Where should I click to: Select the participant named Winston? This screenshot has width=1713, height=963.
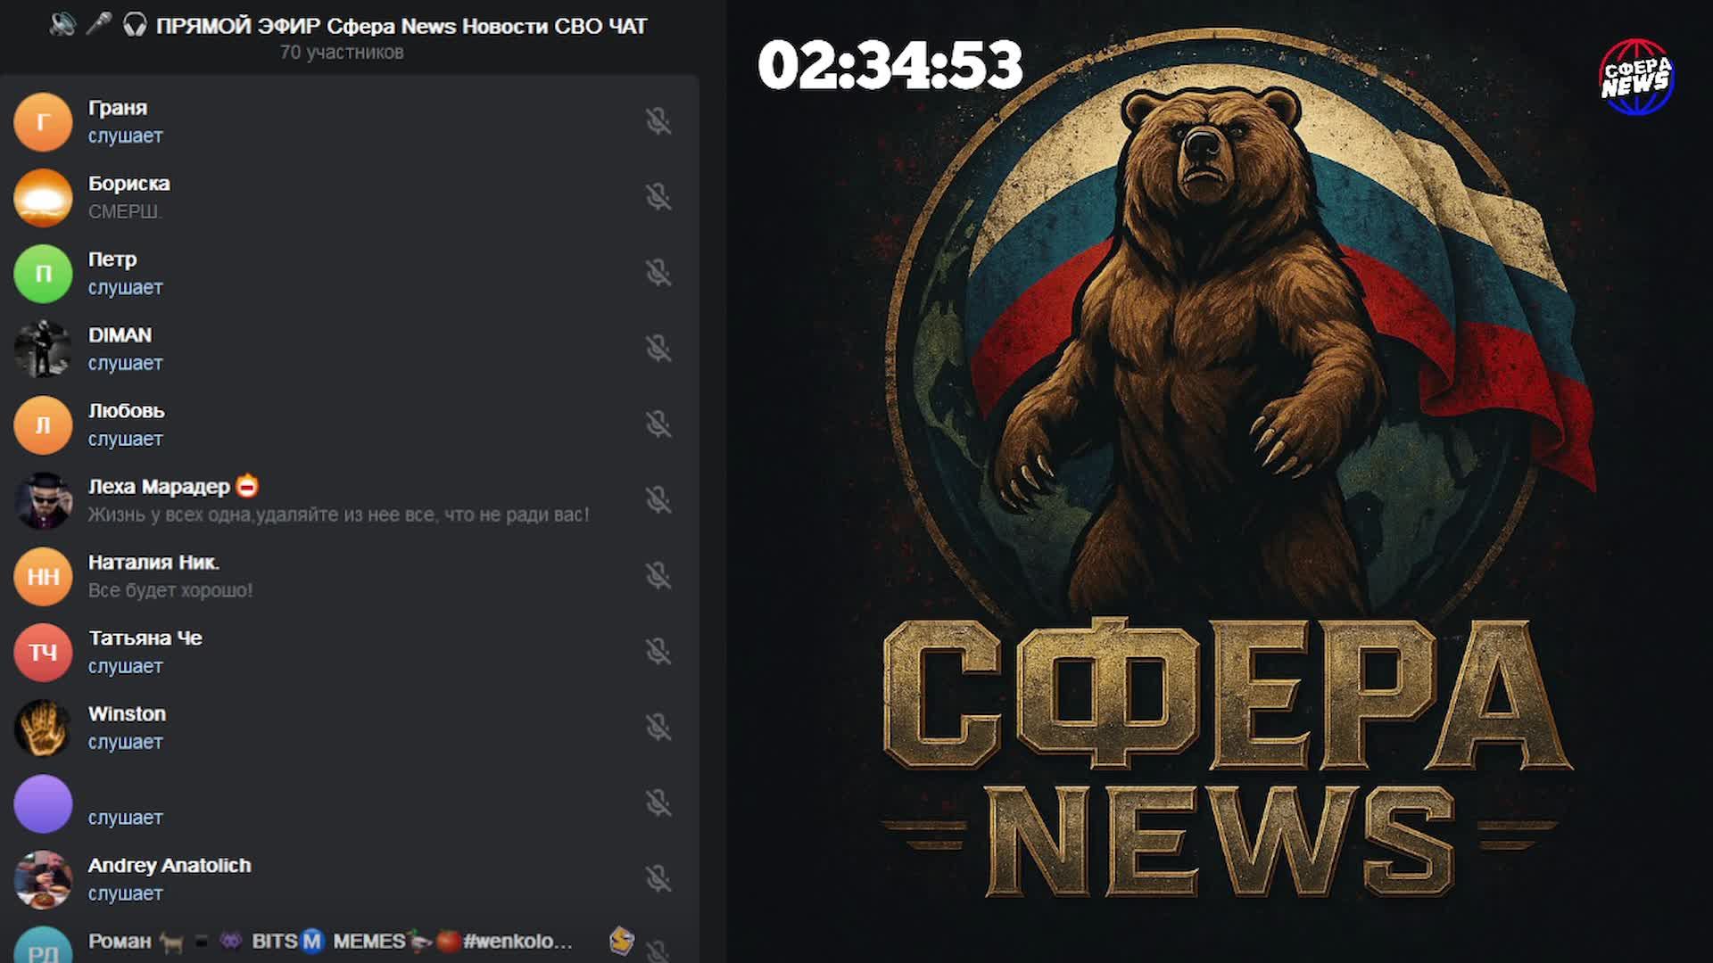tap(127, 714)
